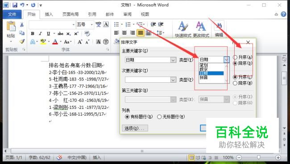Click the zoom in plus button
The width and height of the screenshot is (290, 164).
[x=278, y=157]
